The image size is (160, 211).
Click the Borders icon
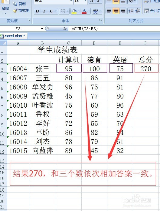(x=63, y=11)
